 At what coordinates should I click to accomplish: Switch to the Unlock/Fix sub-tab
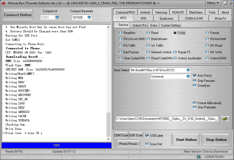pyautogui.click(x=139, y=25)
